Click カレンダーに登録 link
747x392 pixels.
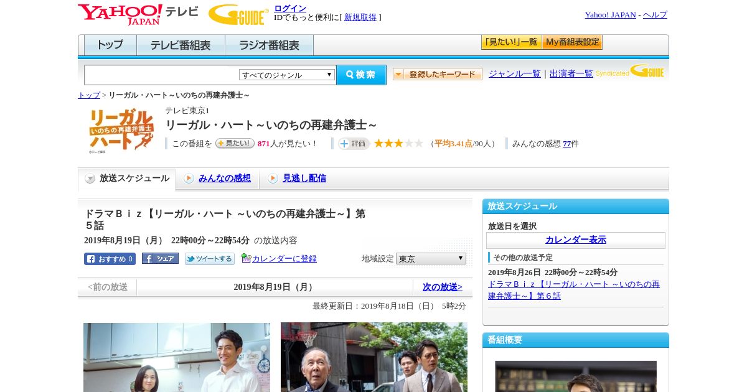pyautogui.click(x=284, y=259)
